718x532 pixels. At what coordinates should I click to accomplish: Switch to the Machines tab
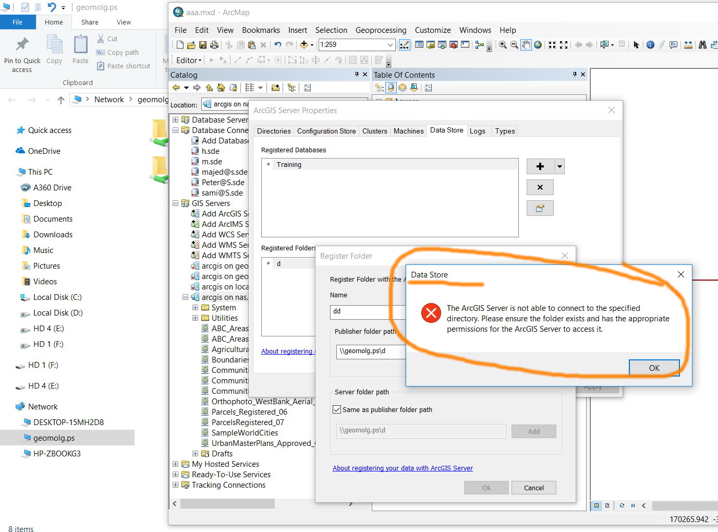(x=408, y=131)
